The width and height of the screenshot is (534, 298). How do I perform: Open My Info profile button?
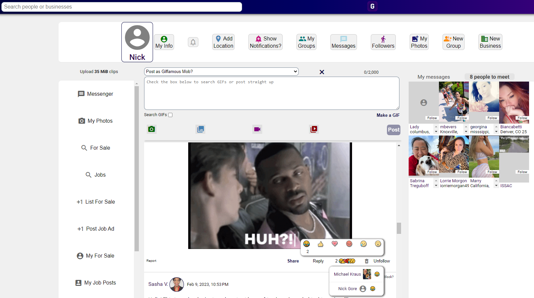(x=164, y=42)
